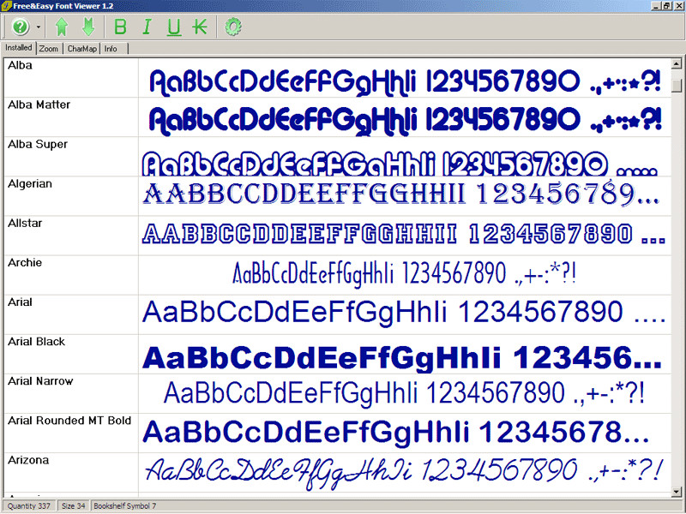
Task: Toggle Bold formatting (B)
Action: click(x=120, y=27)
